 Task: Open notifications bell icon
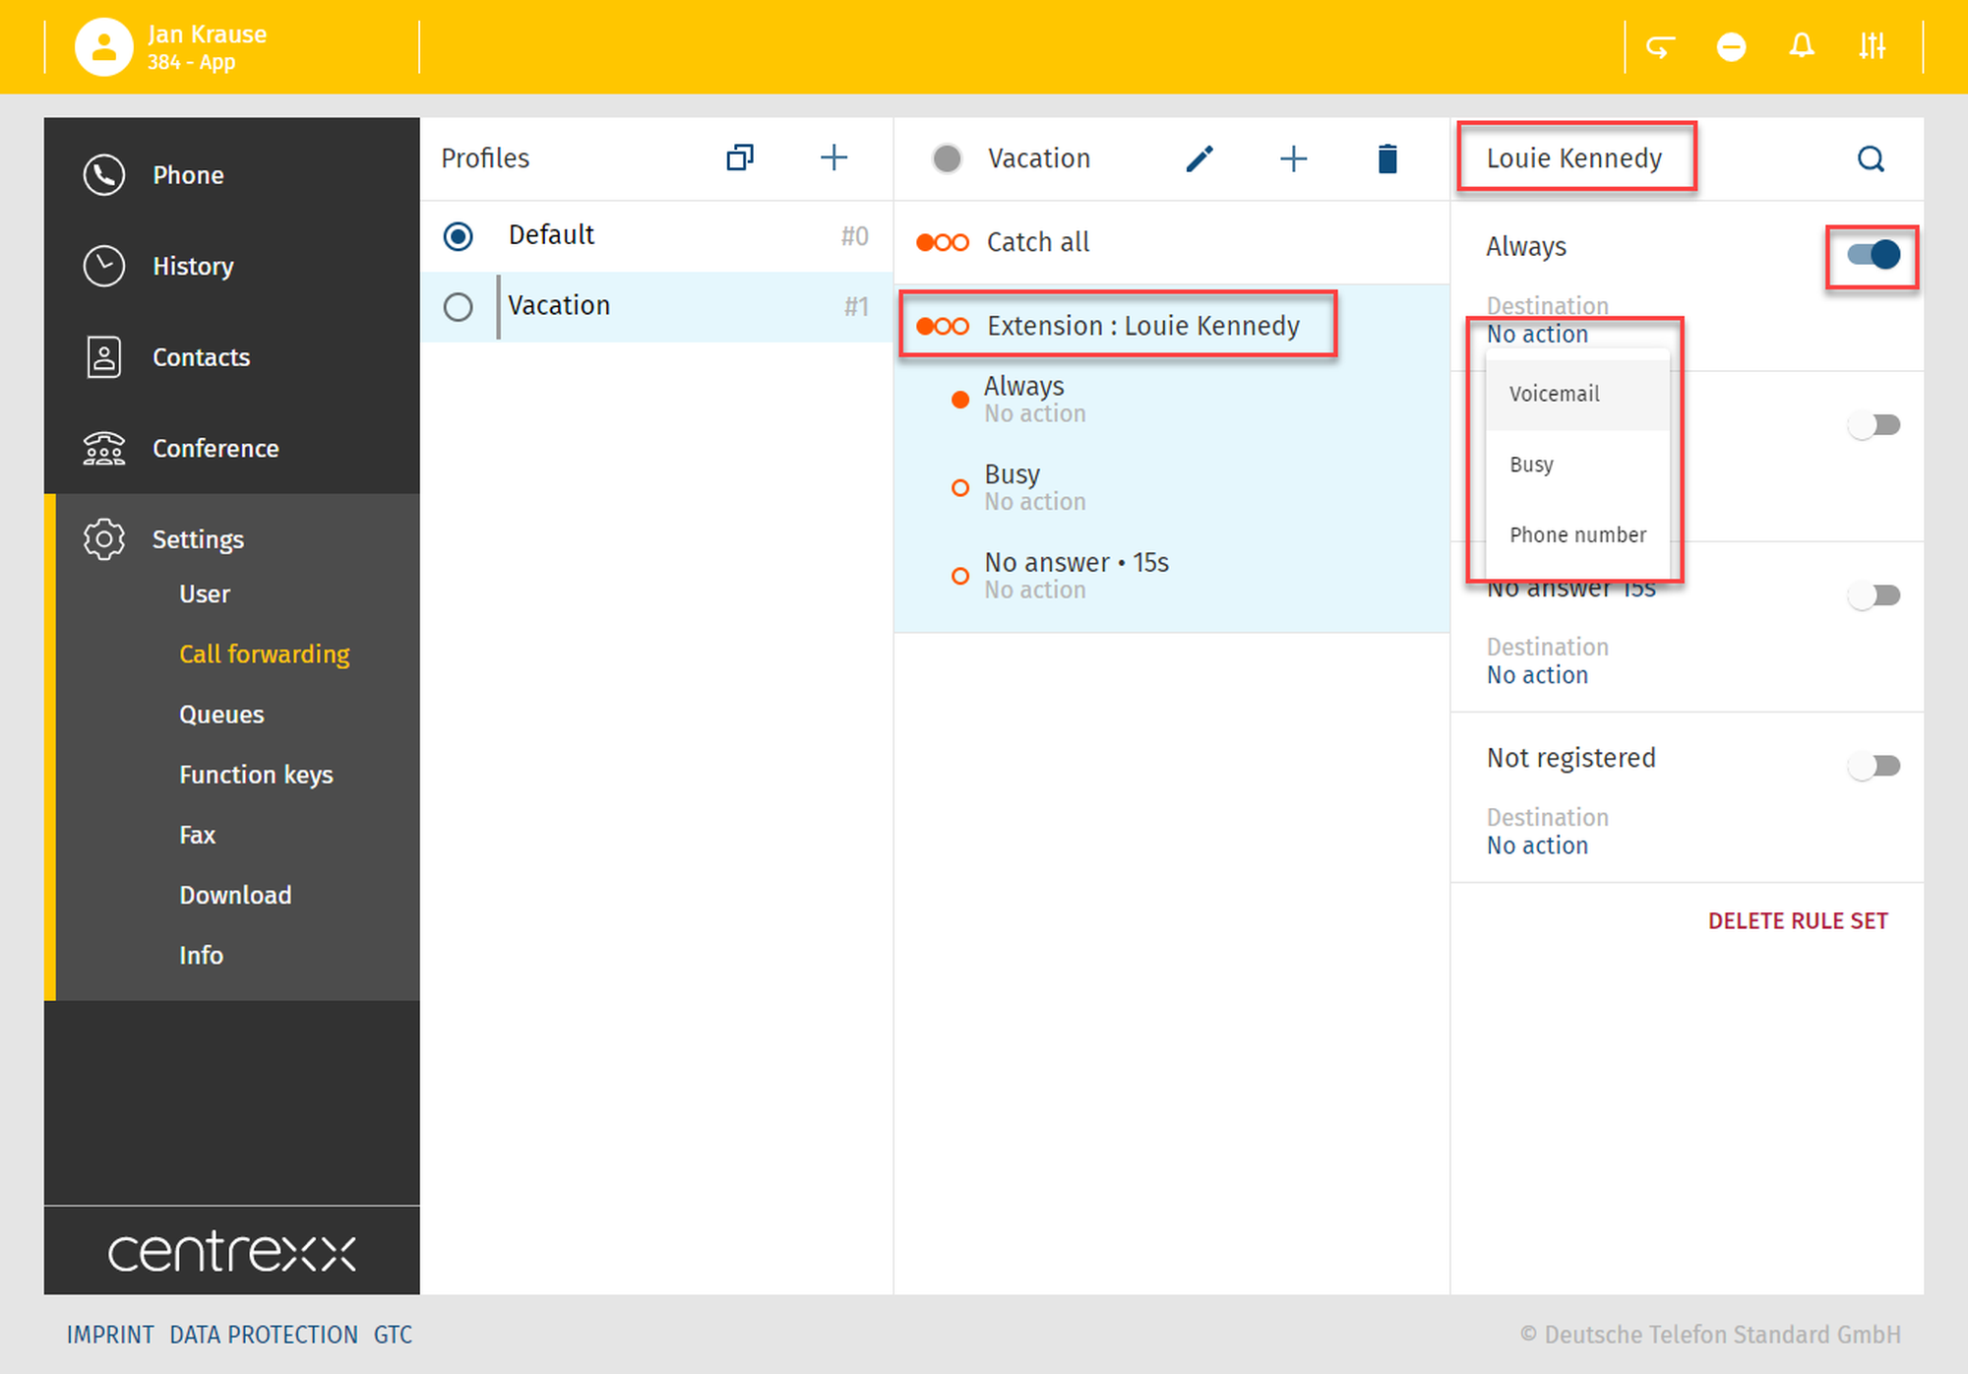(1802, 46)
